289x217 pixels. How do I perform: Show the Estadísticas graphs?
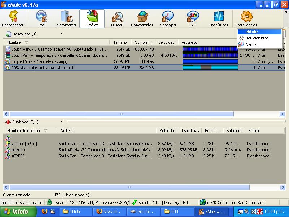[x=218, y=19]
